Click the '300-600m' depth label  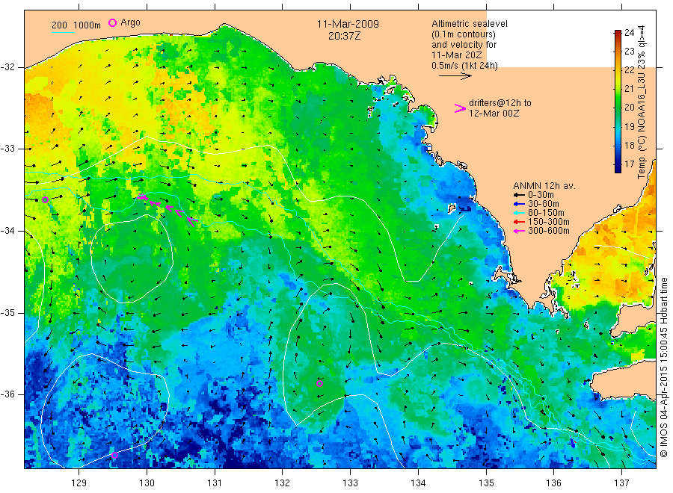click(x=549, y=231)
